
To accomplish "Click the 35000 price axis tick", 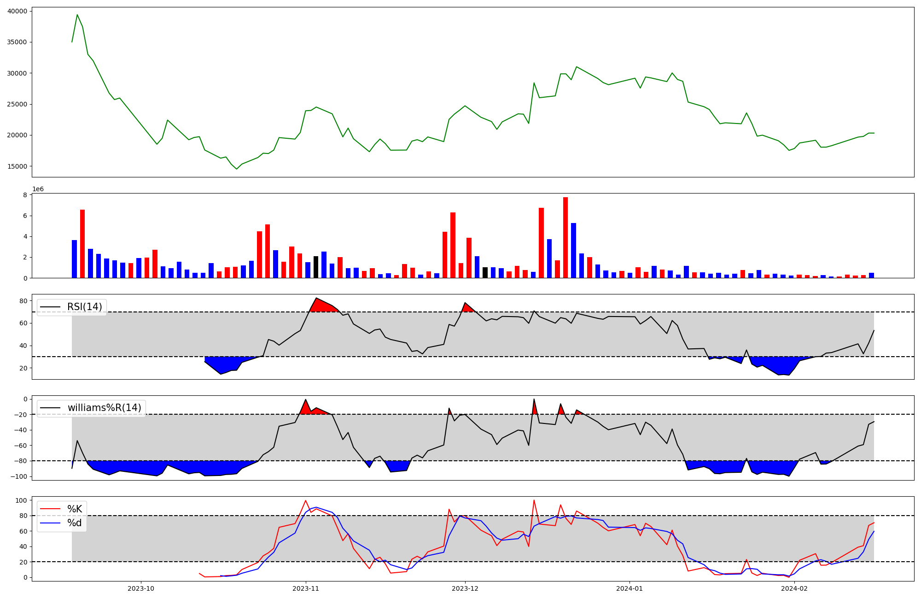I will click(x=17, y=42).
